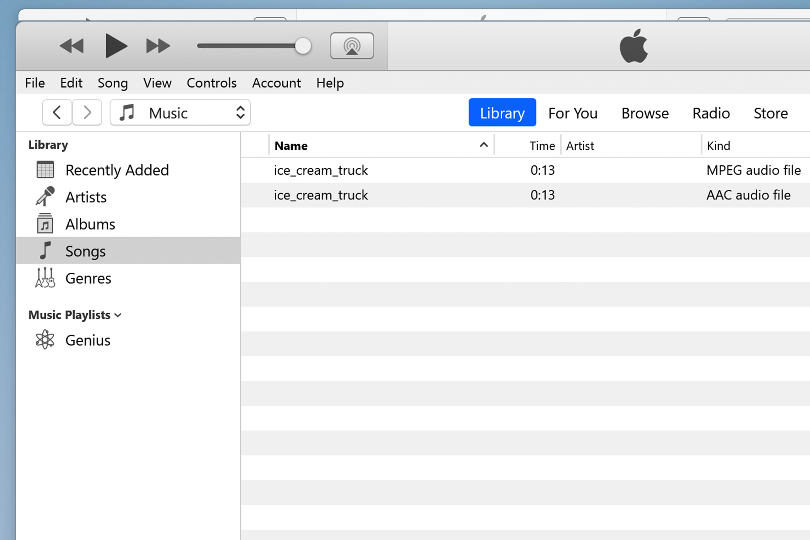Open the Help menu
Image resolution: width=810 pixels, height=540 pixels.
click(x=330, y=83)
